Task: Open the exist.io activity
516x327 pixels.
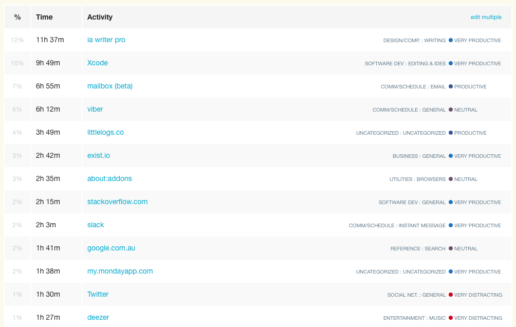Action: tap(98, 155)
